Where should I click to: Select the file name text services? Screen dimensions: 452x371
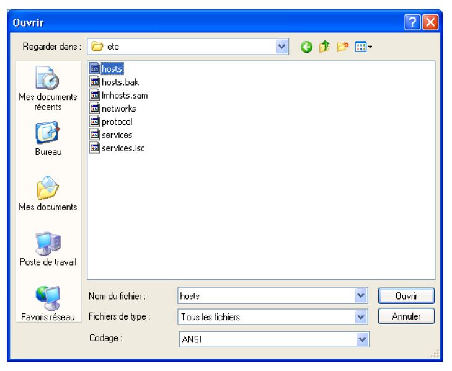(x=117, y=135)
